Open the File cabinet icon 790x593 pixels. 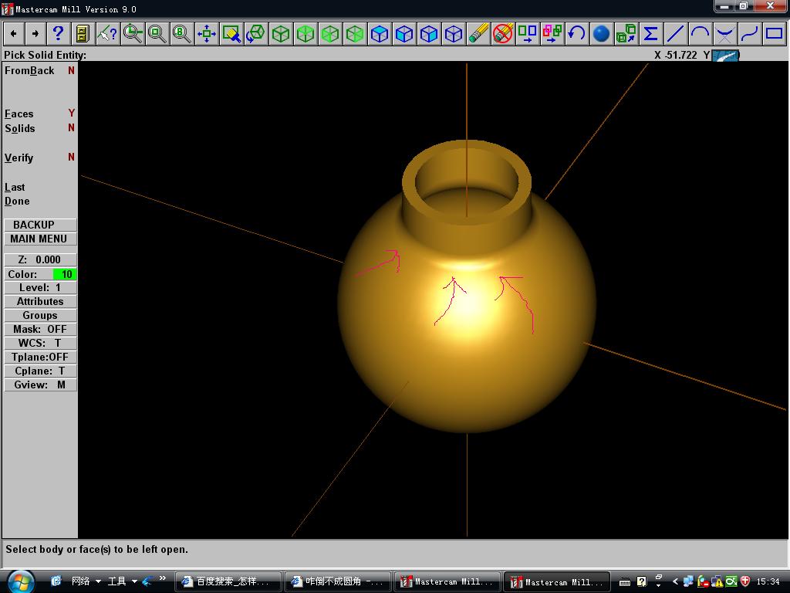coord(83,34)
